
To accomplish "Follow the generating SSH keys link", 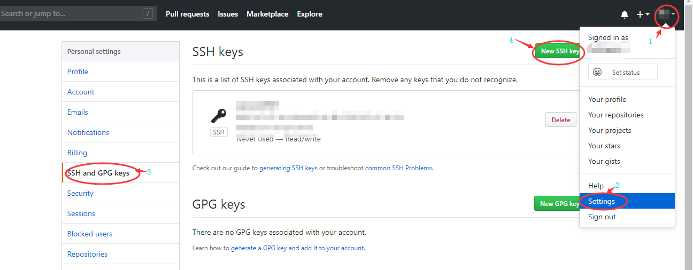I will pyautogui.click(x=288, y=168).
